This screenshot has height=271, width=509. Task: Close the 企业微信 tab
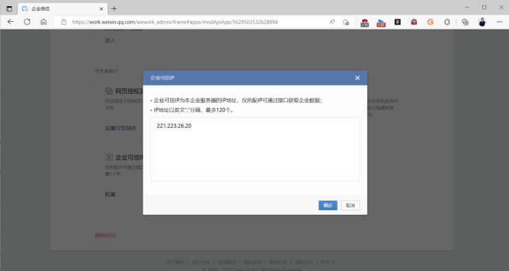click(102, 9)
